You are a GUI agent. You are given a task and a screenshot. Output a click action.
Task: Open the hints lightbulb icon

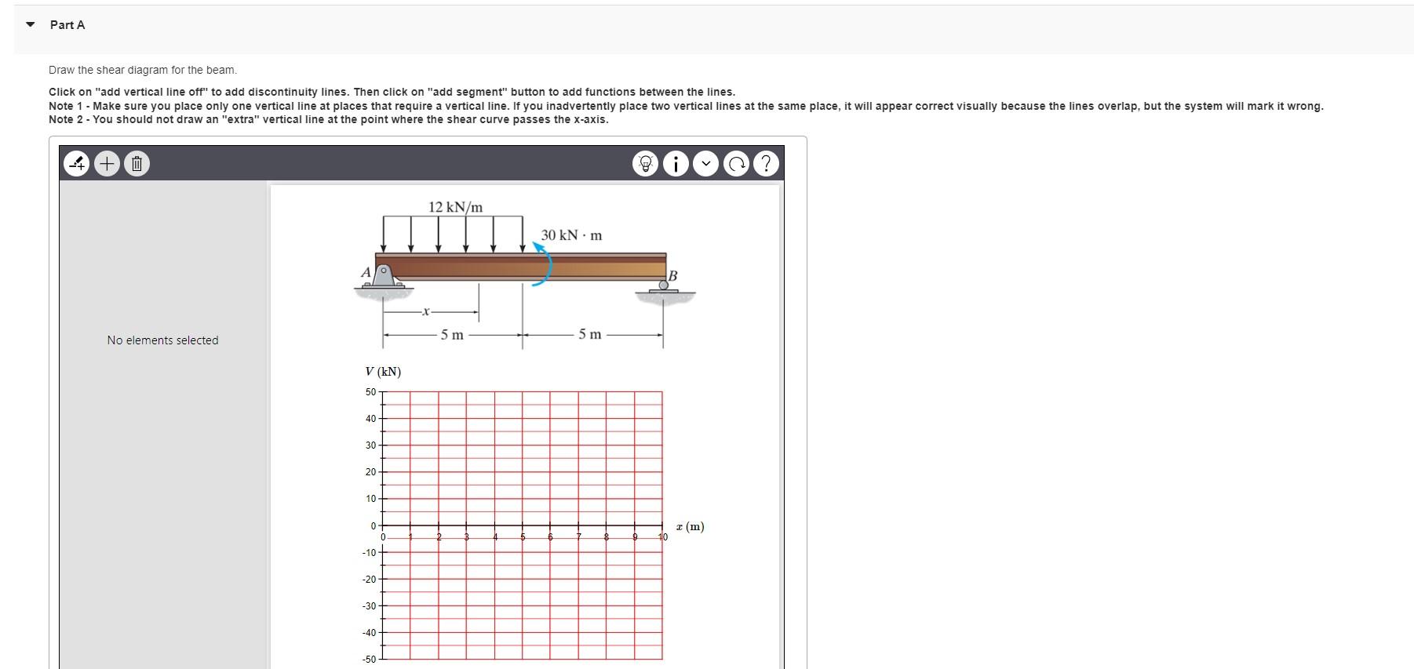point(645,164)
